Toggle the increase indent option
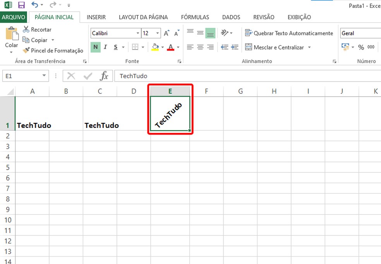 point(235,47)
